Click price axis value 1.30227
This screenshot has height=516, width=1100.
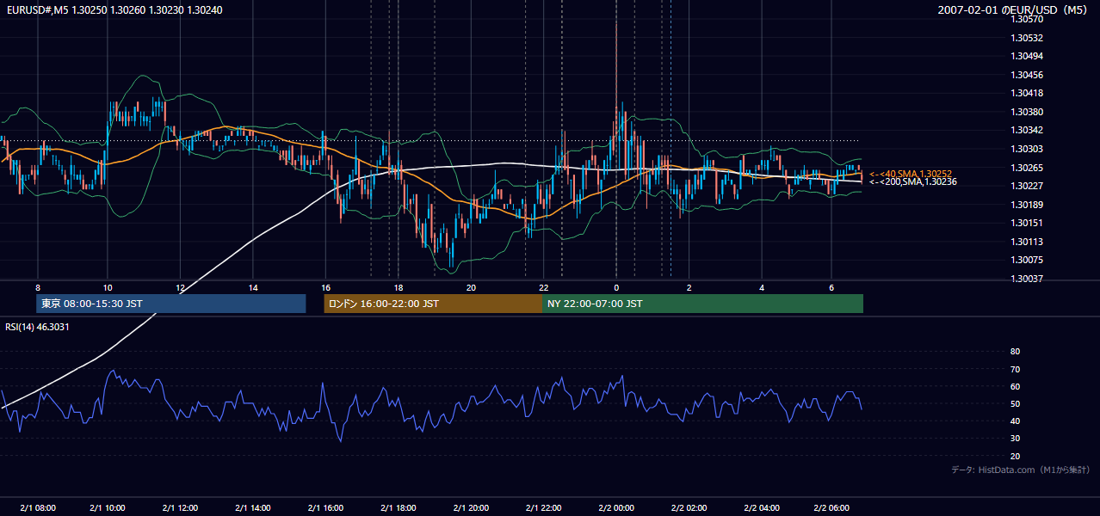[1027, 187]
